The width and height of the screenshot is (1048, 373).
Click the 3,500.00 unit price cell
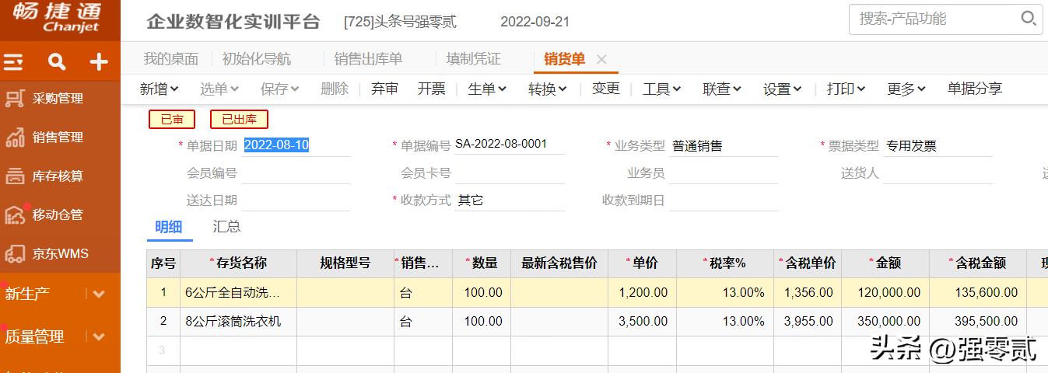(642, 322)
